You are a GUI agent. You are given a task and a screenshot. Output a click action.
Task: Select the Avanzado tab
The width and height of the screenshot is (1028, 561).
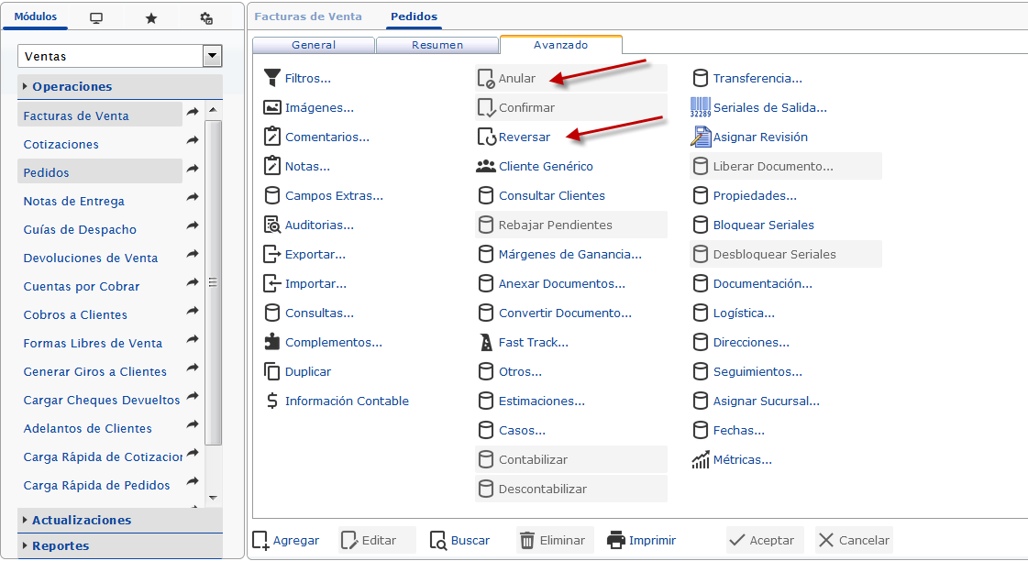[x=560, y=45]
